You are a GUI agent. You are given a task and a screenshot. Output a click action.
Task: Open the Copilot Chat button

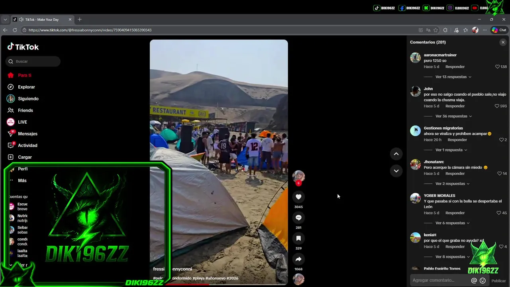click(499, 30)
